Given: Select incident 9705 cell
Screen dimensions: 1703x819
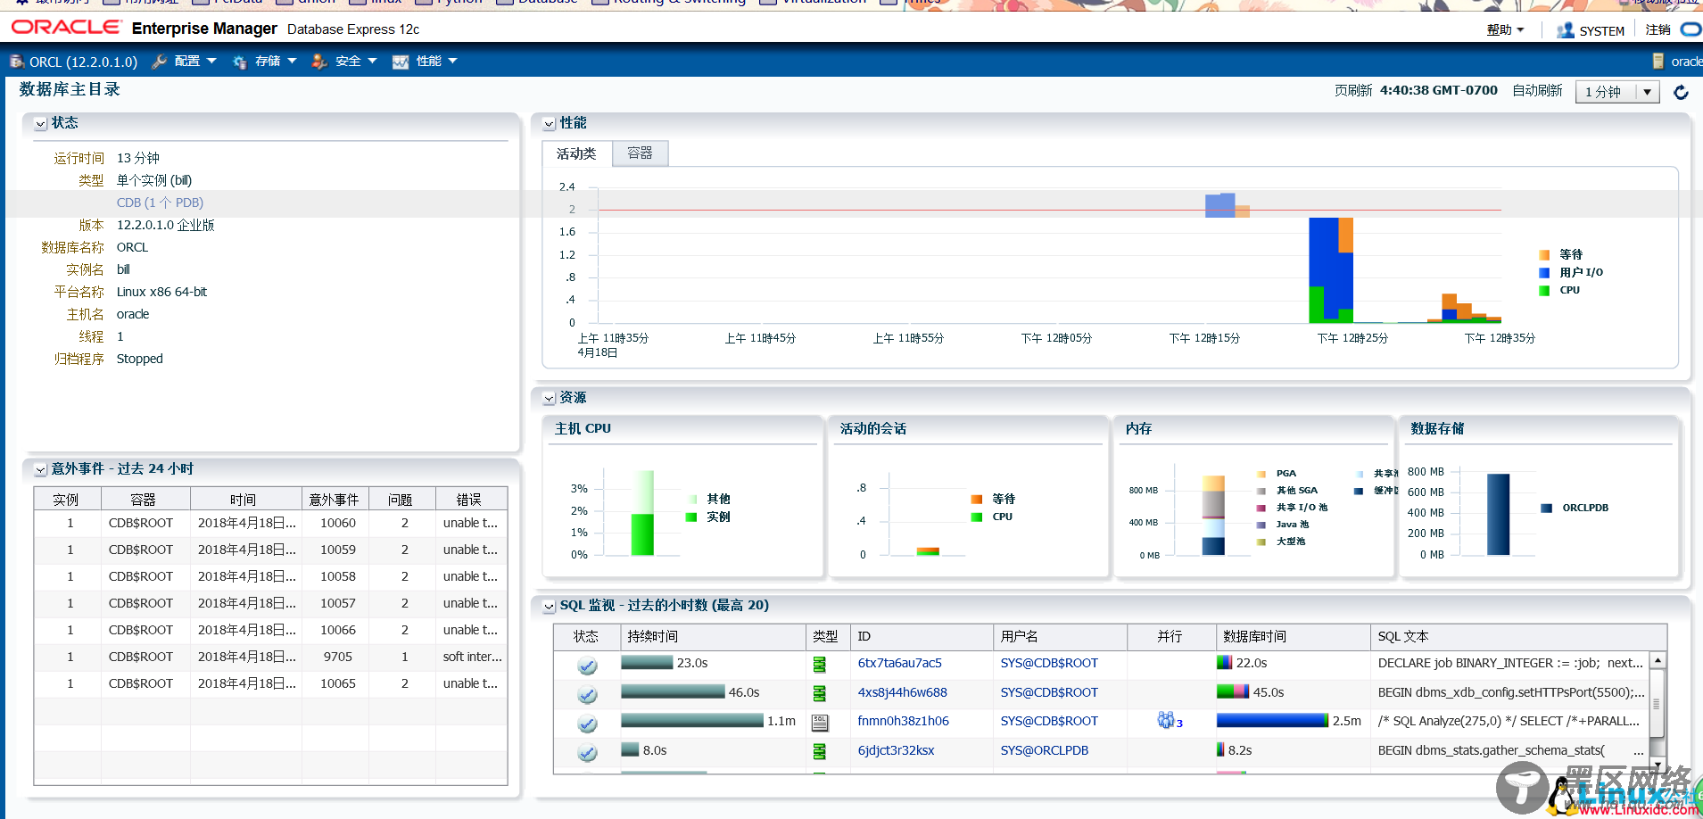Looking at the screenshot, I should (x=337, y=657).
